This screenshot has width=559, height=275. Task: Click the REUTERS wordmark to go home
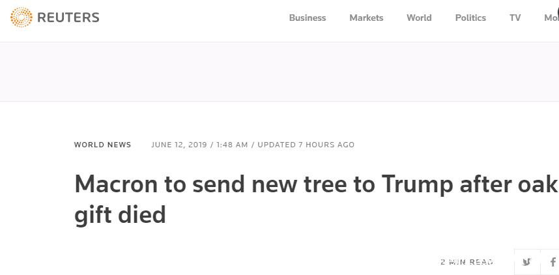pyautogui.click(x=68, y=18)
